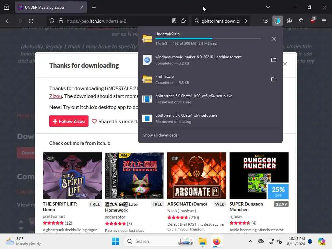Screen dimensions: 332x249
Task: Open tracking protection shield info
Action: click(x=52, y=21)
